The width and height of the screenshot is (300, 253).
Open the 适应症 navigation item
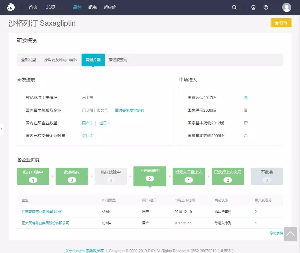[110, 7]
